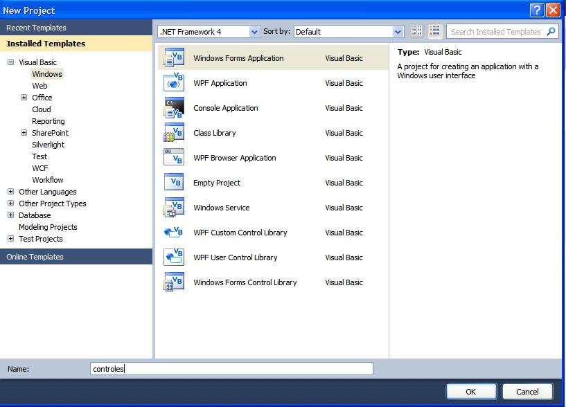Expand the Other Project Types node
This screenshot has height=407, width=566.
(x=11, y=203)
